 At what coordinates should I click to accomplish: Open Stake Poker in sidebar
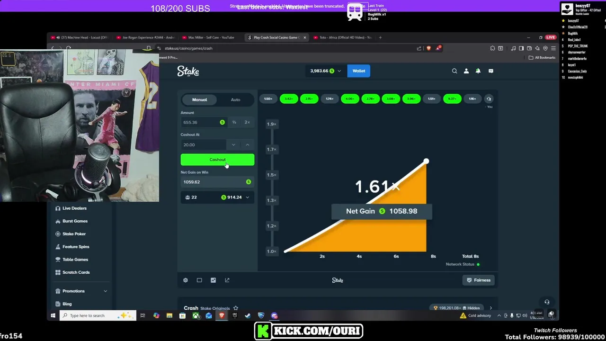tap(74, 234)
